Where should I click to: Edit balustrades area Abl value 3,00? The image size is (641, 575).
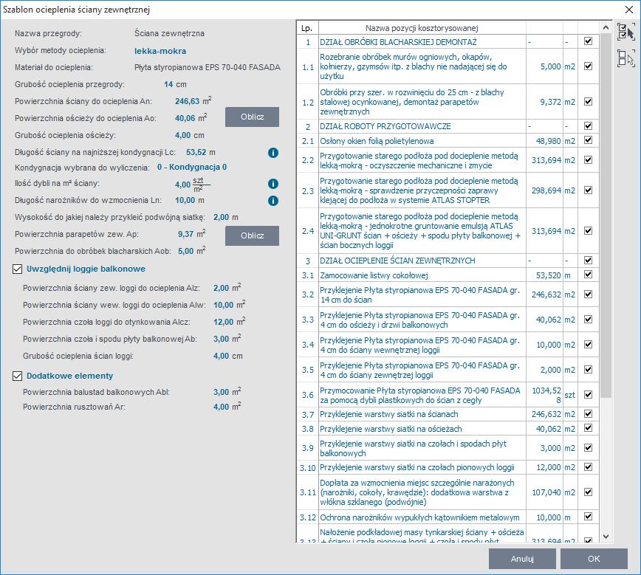pyautogui.click(x=221, y=393)
